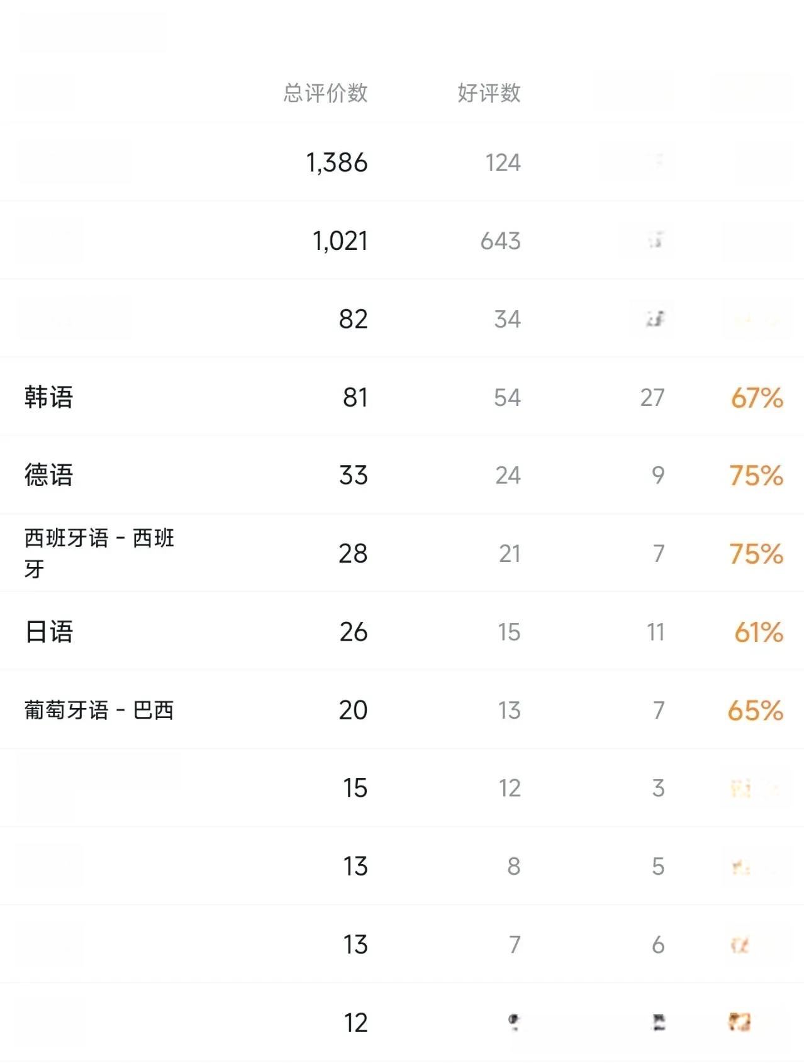Viewport: 804px width, 1063px height.
Task: Select the 韩语 row label
Action: (48, 397)
